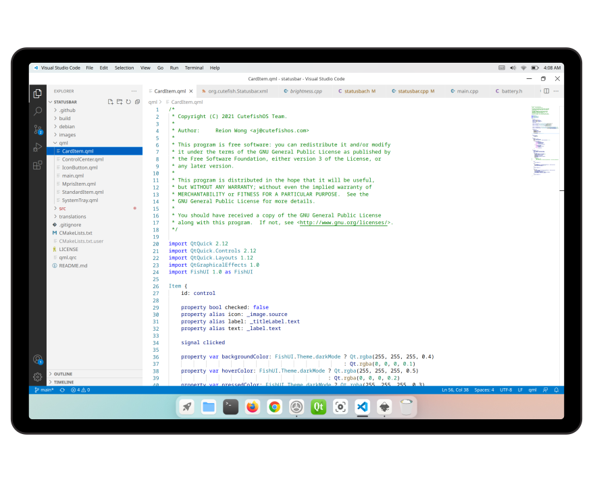This screenshot has width=593, height=482.
Task: Click New File icon in Explorer header
Action: click(111, 102)
